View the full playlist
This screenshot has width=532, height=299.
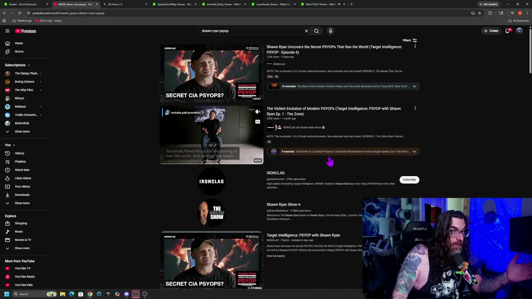(276, 256)
